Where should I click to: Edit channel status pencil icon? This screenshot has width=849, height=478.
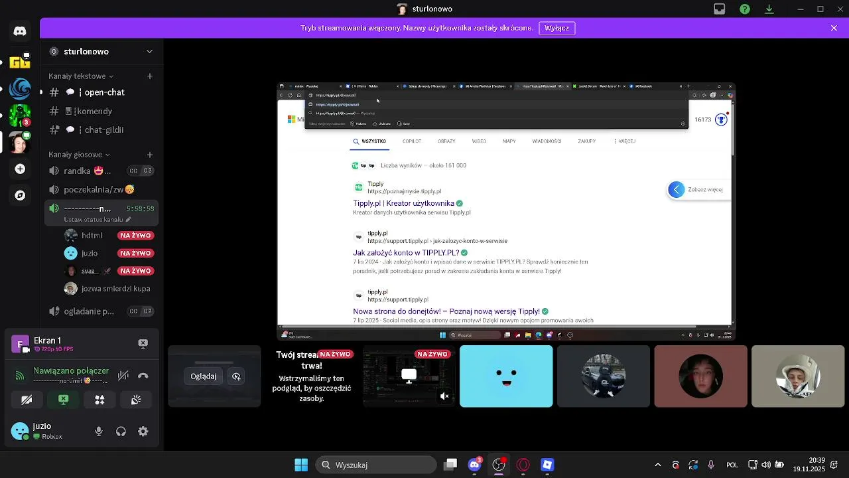[x=128, y=220]
